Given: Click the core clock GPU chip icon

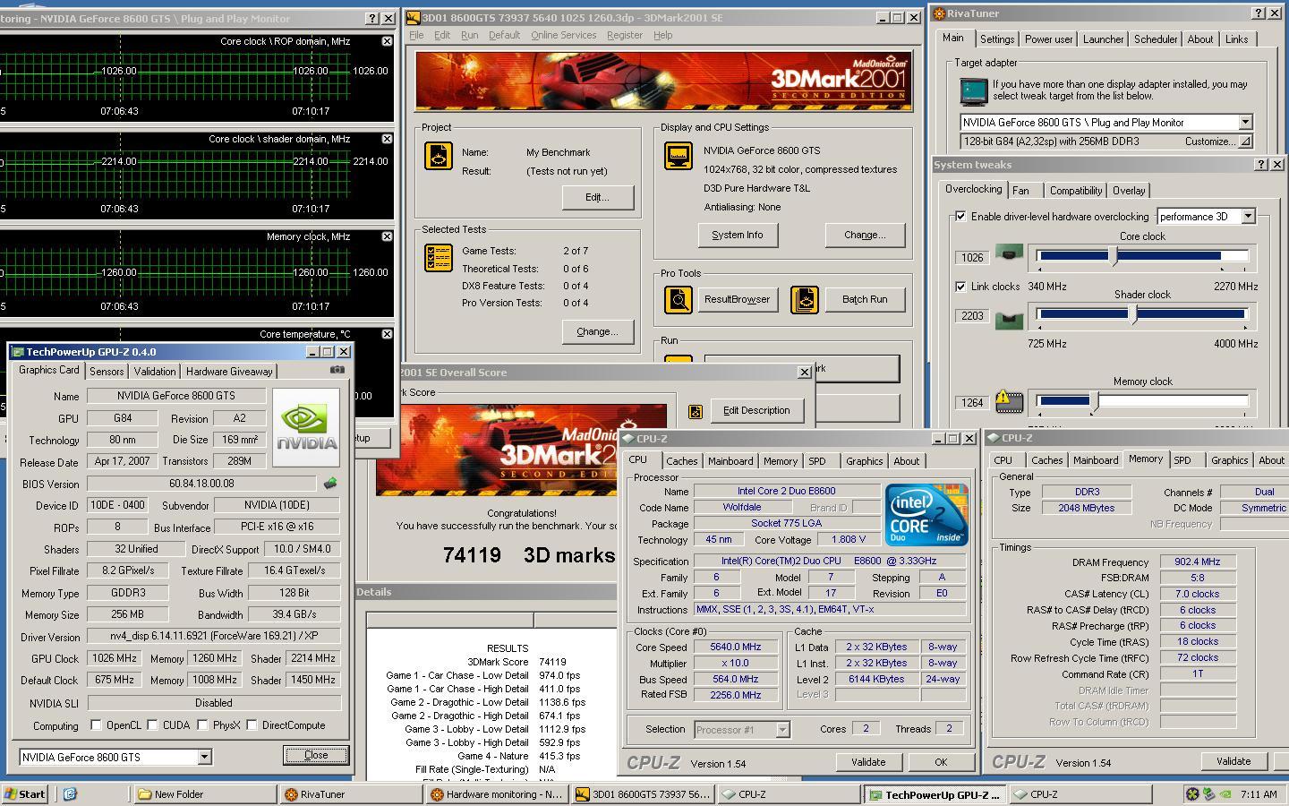Looking at the screenshot, I should (1009, 254).
